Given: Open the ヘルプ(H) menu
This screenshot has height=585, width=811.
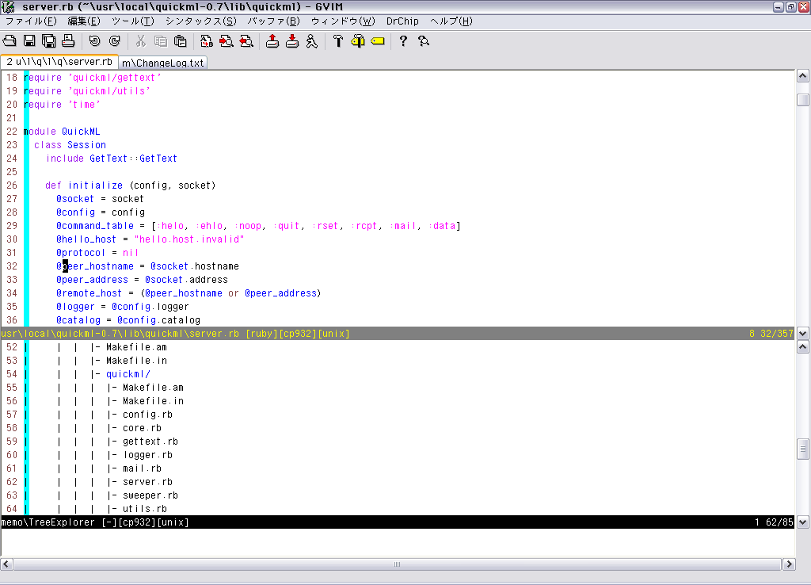Looking at the screenshot, I should [x=451, y=21].
